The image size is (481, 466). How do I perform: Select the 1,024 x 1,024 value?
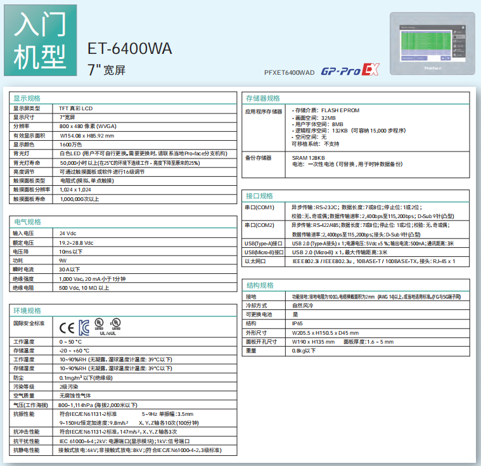[x=75, y=190]
